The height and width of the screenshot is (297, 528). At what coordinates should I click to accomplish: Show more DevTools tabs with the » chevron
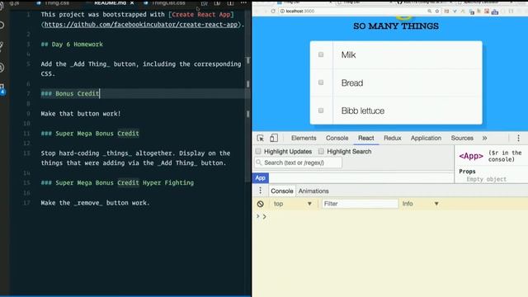tap(484, 138)
